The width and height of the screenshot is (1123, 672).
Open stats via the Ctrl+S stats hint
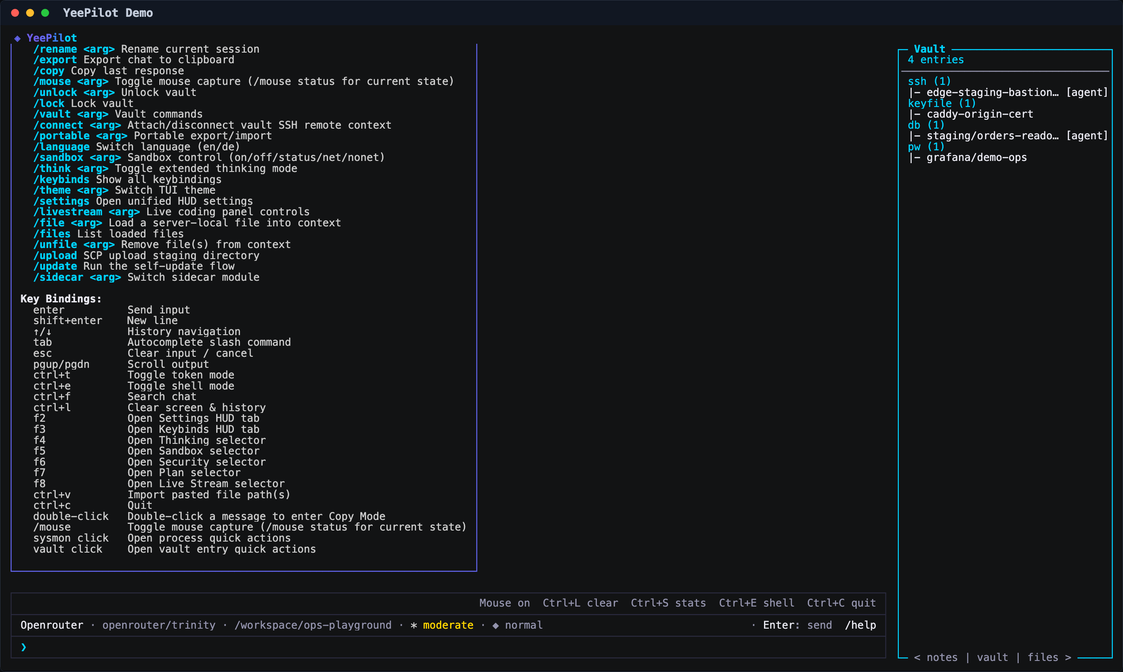click(x=668, y=603)
